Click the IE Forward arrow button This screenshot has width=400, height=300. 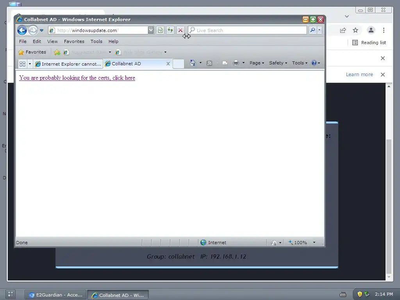pos(33,30)
